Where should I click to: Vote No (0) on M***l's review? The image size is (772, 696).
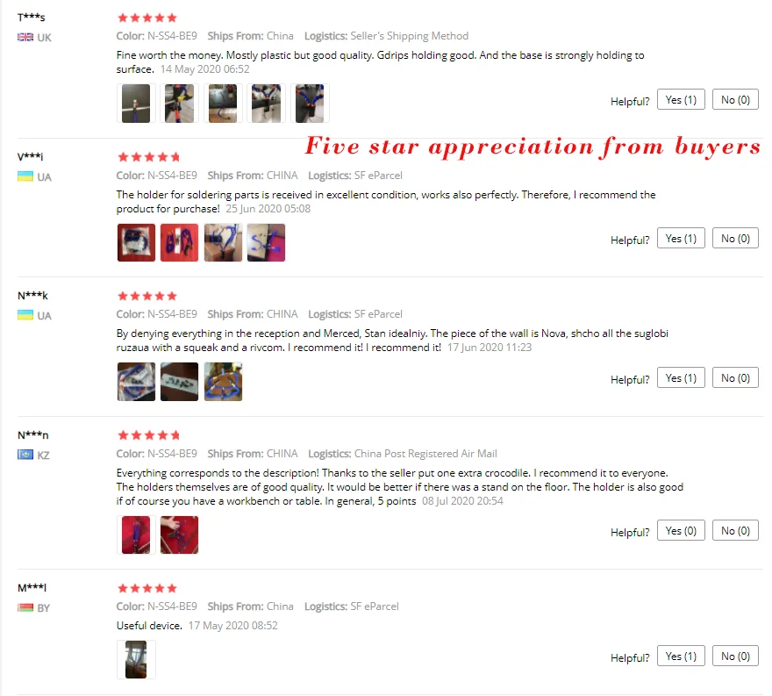coord(735,657)
